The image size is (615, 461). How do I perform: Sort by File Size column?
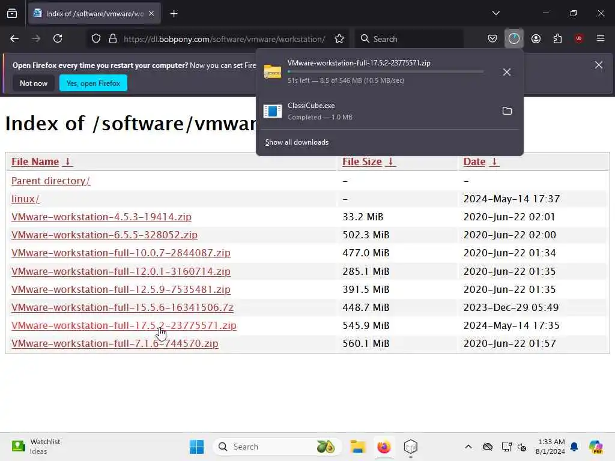tap(362, 161)
